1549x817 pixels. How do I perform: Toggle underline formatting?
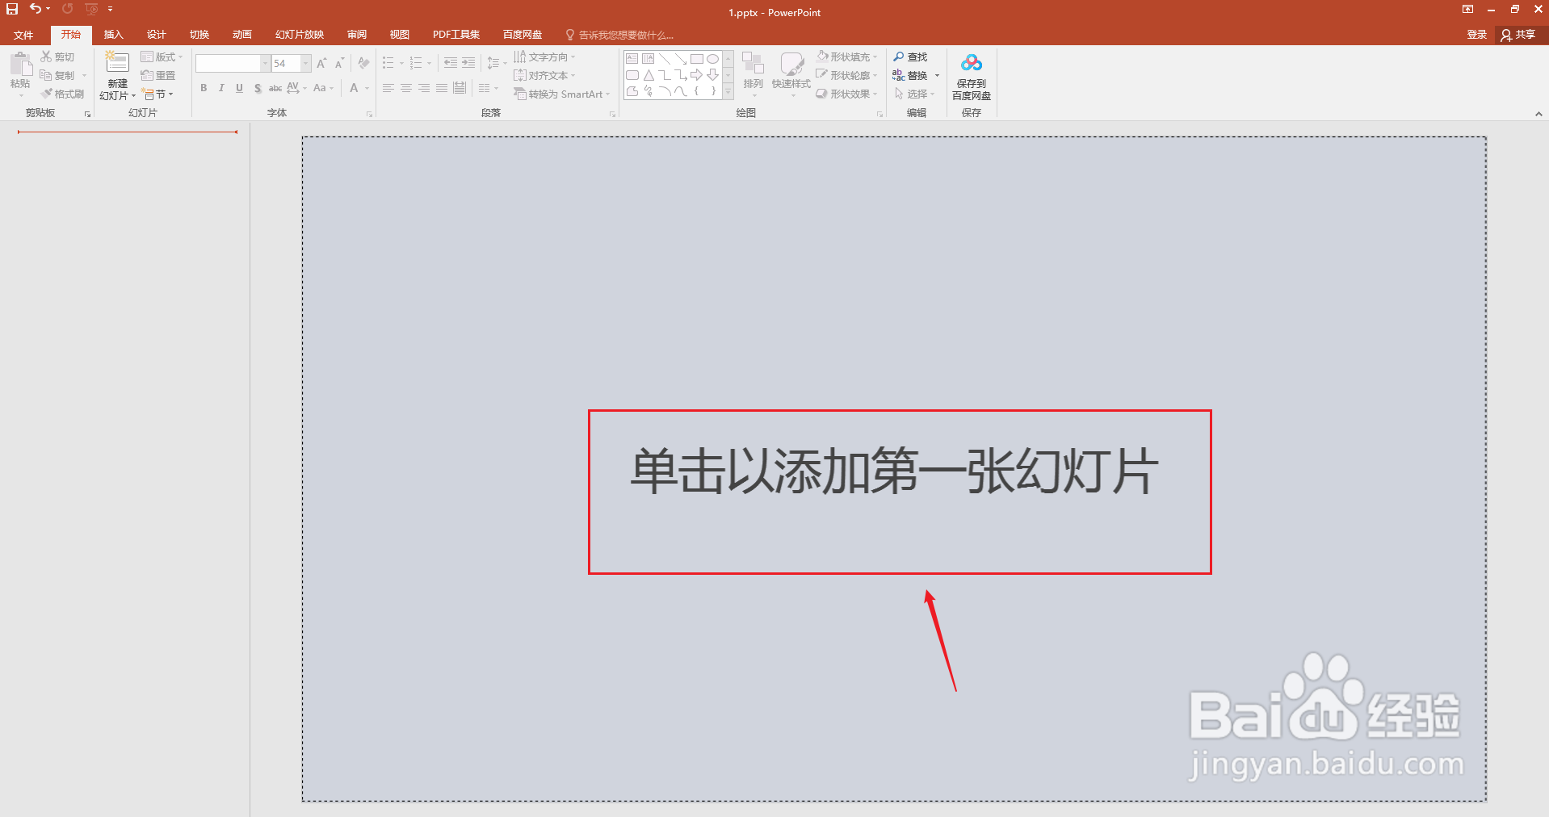pos(238,88)
